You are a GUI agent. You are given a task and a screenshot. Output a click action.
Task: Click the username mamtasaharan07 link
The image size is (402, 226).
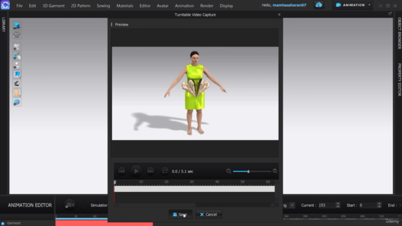pyautogui.click(x=289, y=5)
